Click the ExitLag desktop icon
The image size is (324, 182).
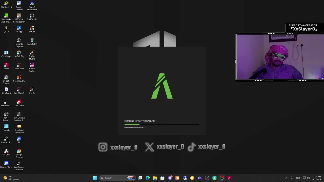(x=32, y=29)
